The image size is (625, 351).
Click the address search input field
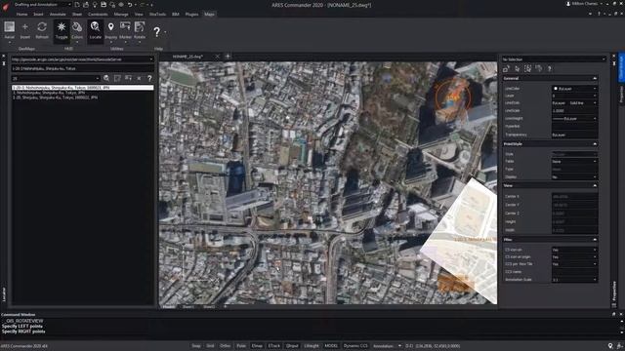pos(82,68)
